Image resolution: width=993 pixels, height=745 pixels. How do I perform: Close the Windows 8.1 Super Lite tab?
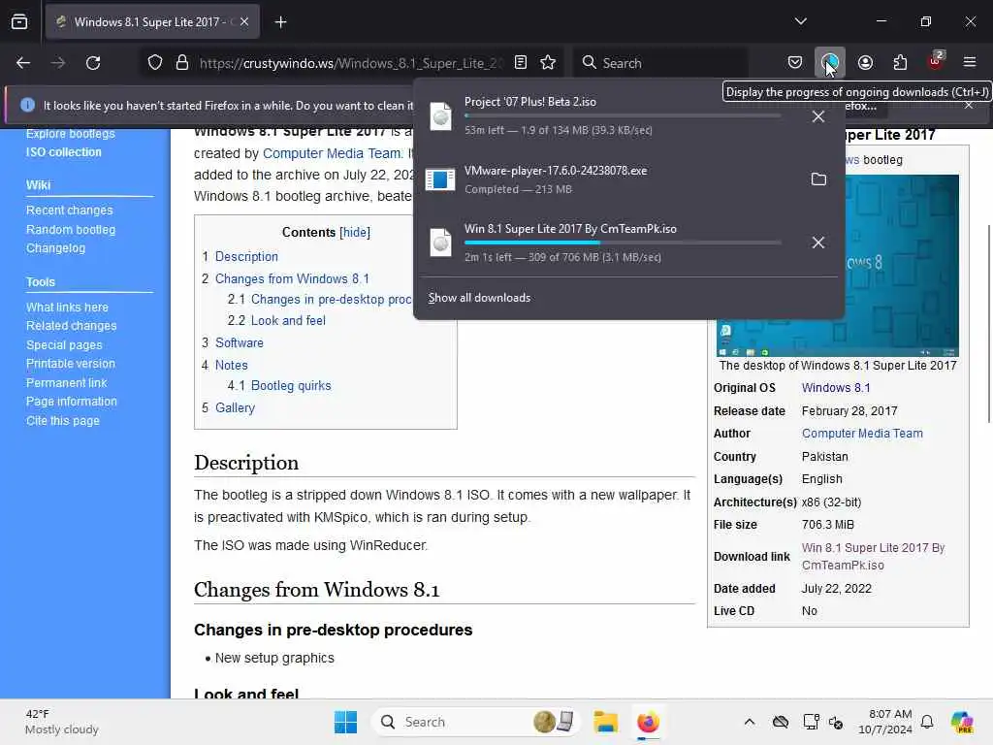[244, 22]
